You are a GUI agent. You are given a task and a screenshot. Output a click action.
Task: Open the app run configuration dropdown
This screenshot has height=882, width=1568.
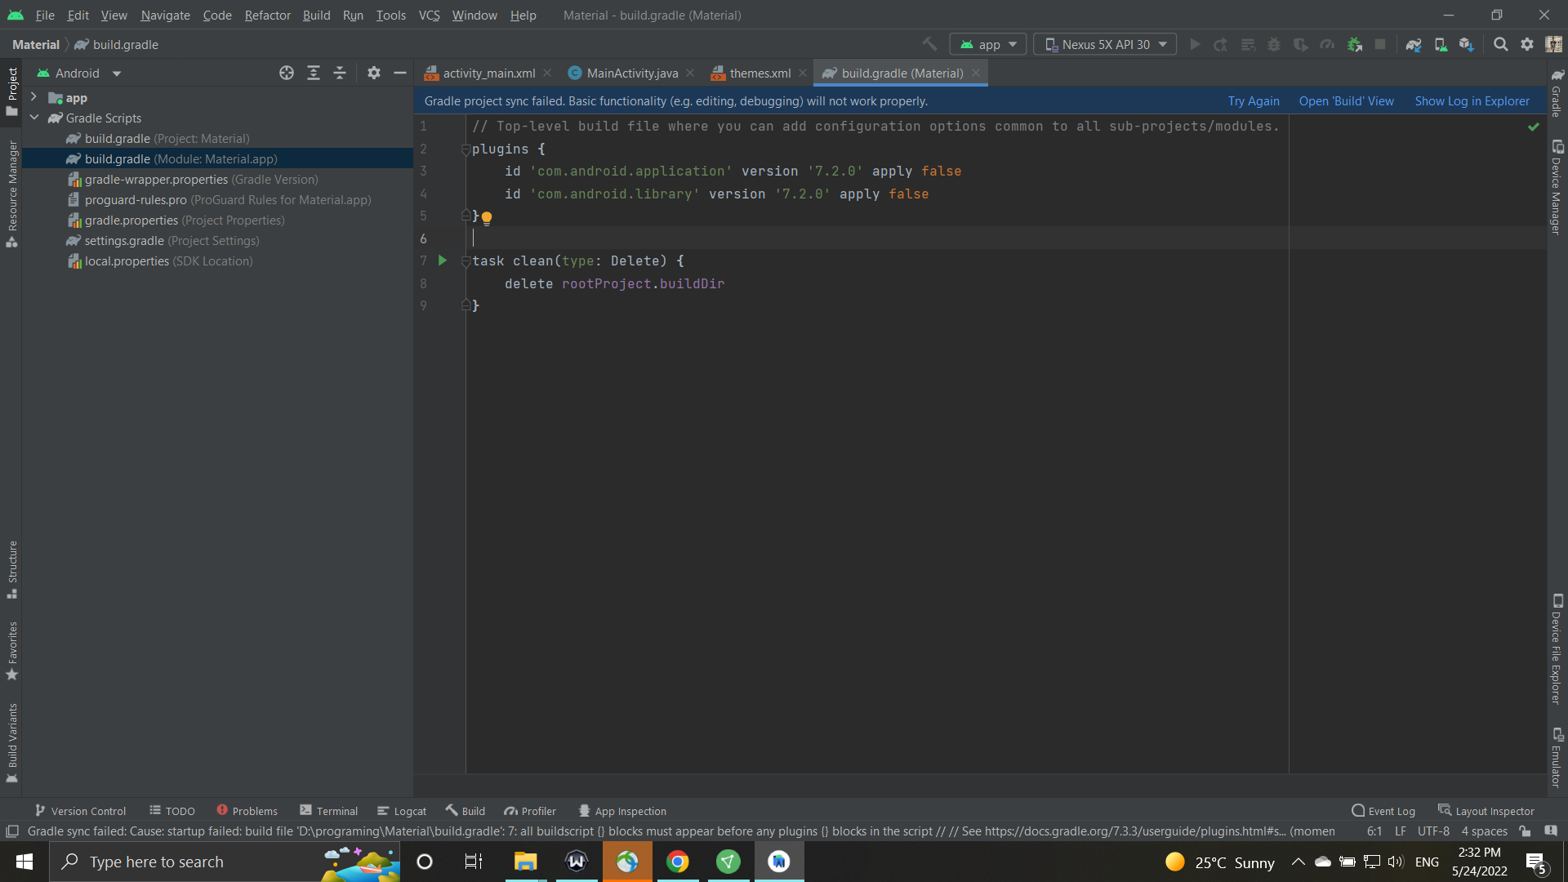[x=988, y=44]
